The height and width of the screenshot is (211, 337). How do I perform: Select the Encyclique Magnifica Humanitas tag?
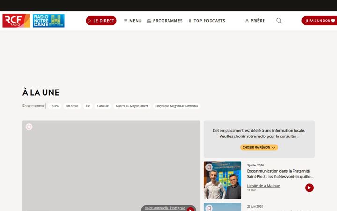(x=176, y=106)
